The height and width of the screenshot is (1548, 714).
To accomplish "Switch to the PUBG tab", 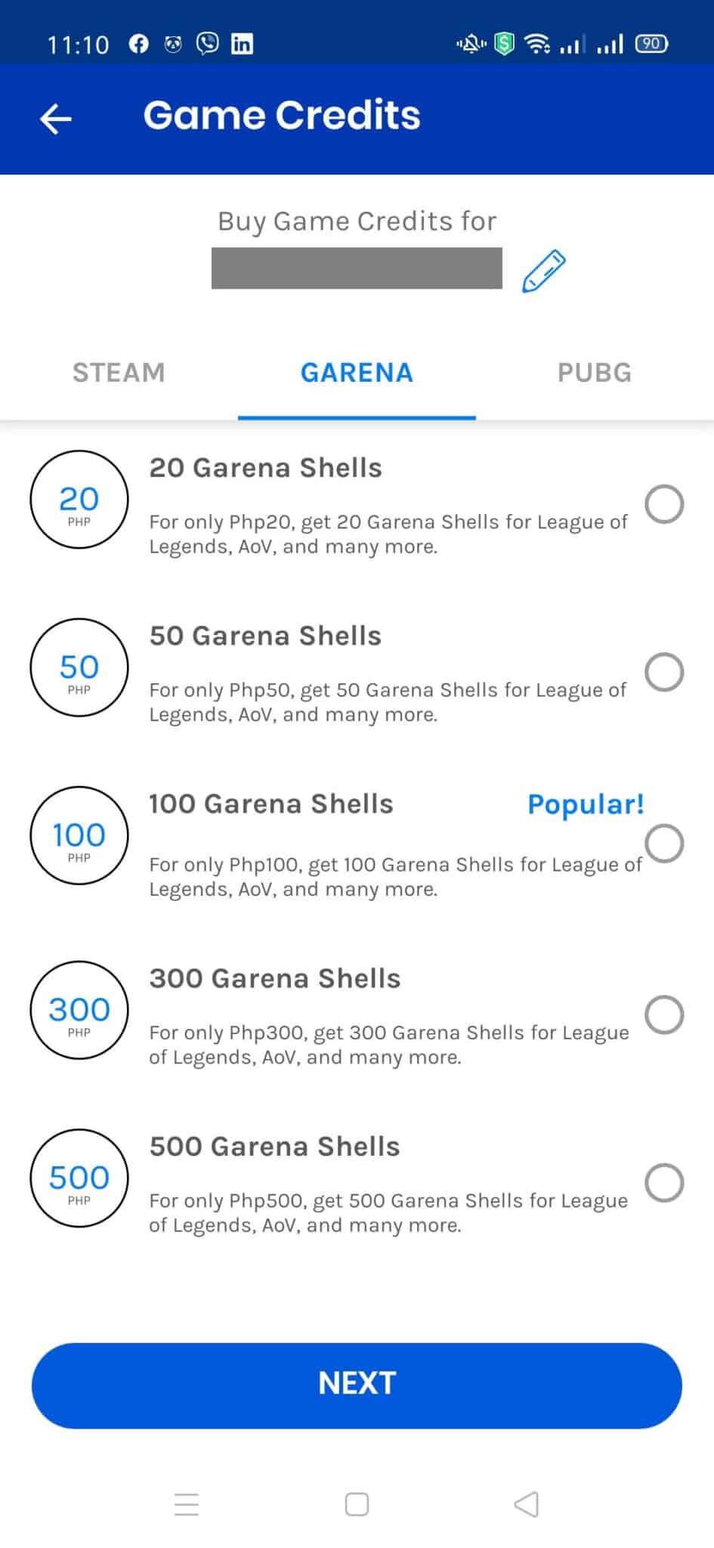I will pyautogui.click(x=594, y=373).
